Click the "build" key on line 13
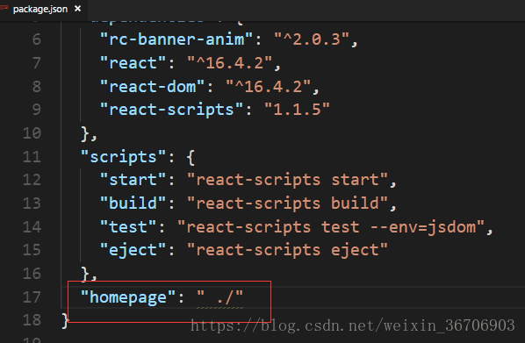 (x=133, y=204)
